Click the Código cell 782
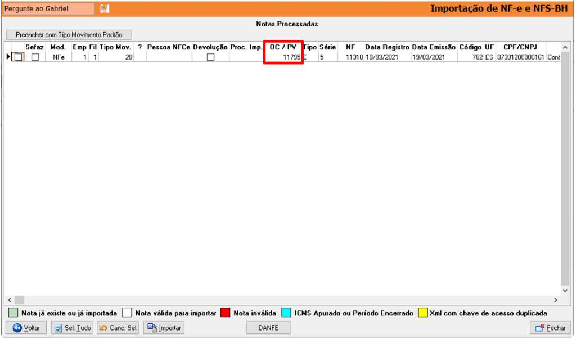This screenshot has height=339, width=576. pos(471,57)
